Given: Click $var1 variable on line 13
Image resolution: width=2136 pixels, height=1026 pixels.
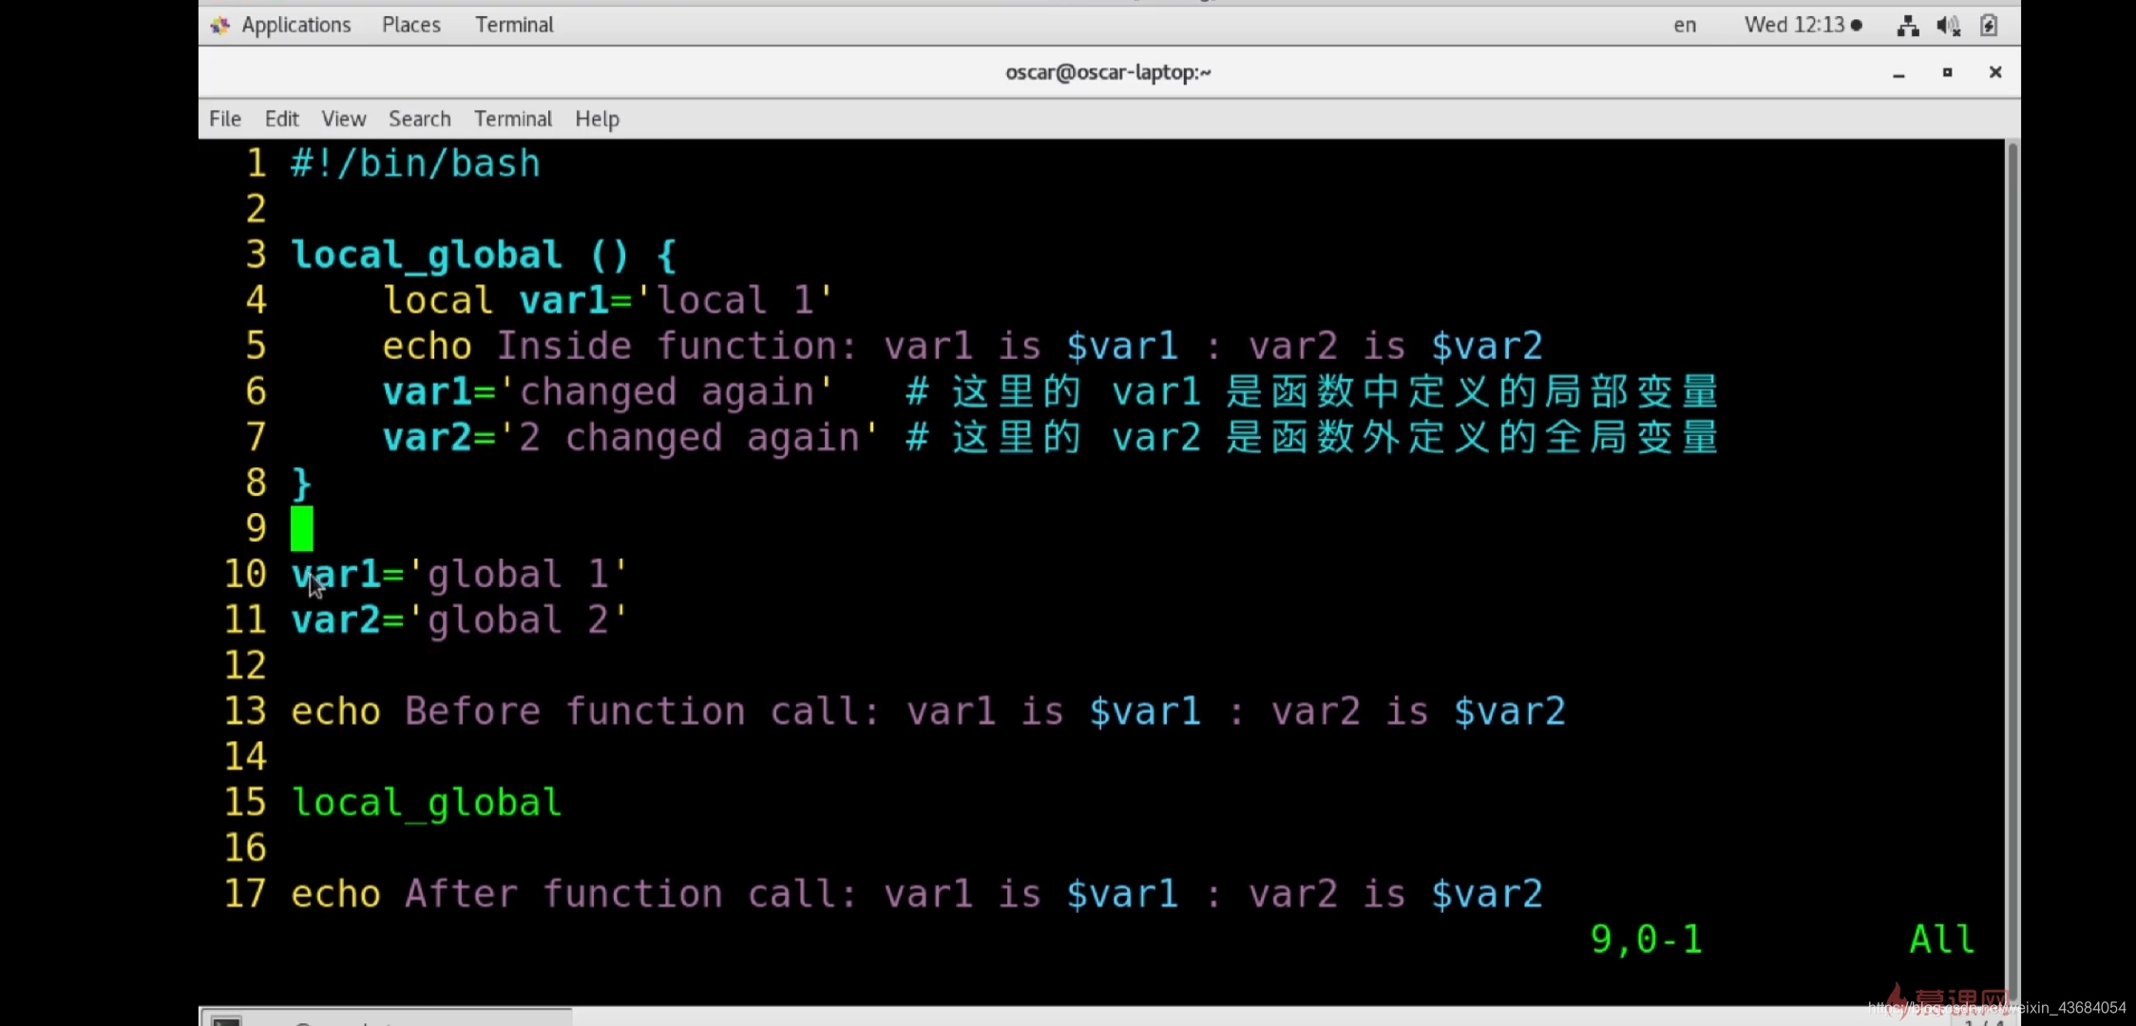Looking at the screenshot, I should [1145, 711].
